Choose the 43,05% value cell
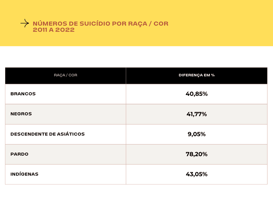The image size is (273, 205). coord(196,174)
